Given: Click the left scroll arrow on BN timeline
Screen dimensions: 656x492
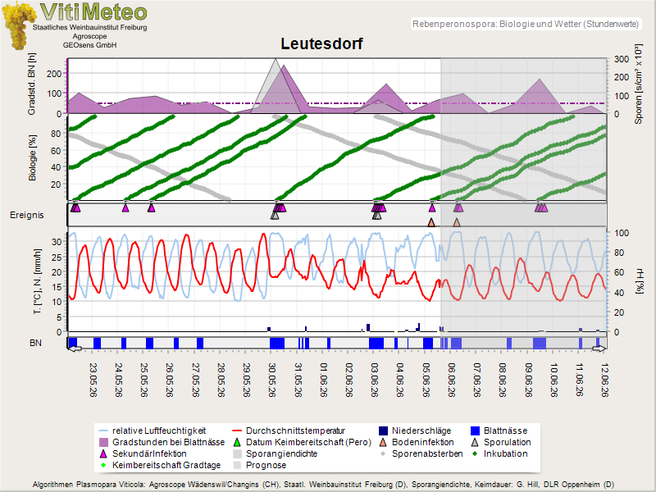Looking at the screenshot, I should [75, 348].
